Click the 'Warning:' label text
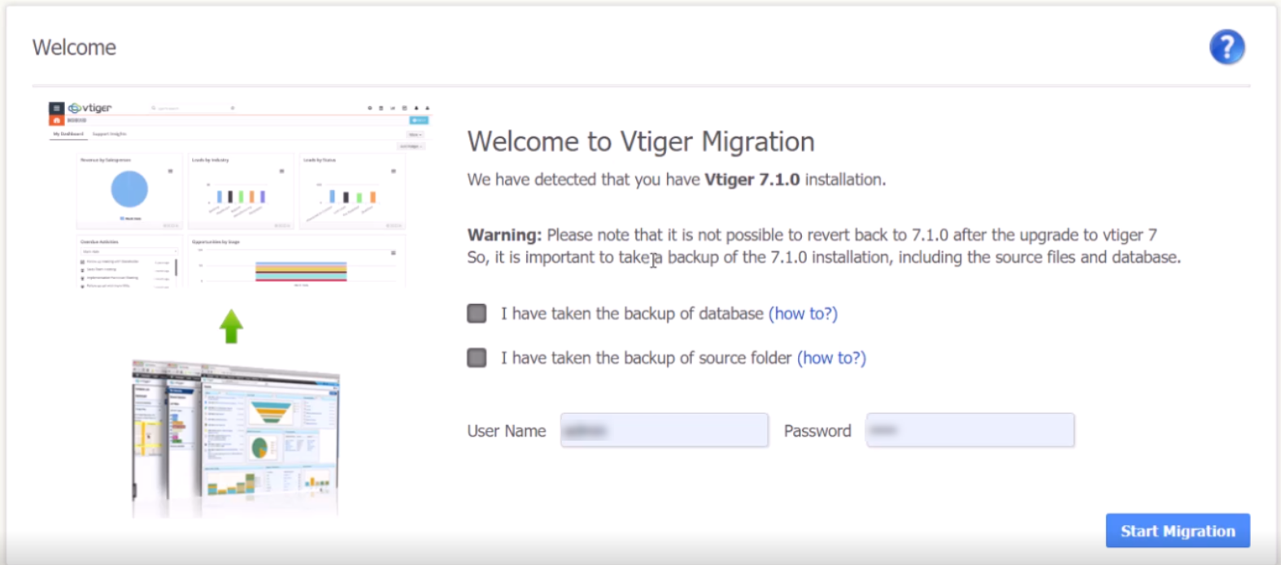This screenshot has width=1281, height=565. click(x=504, y=235)
